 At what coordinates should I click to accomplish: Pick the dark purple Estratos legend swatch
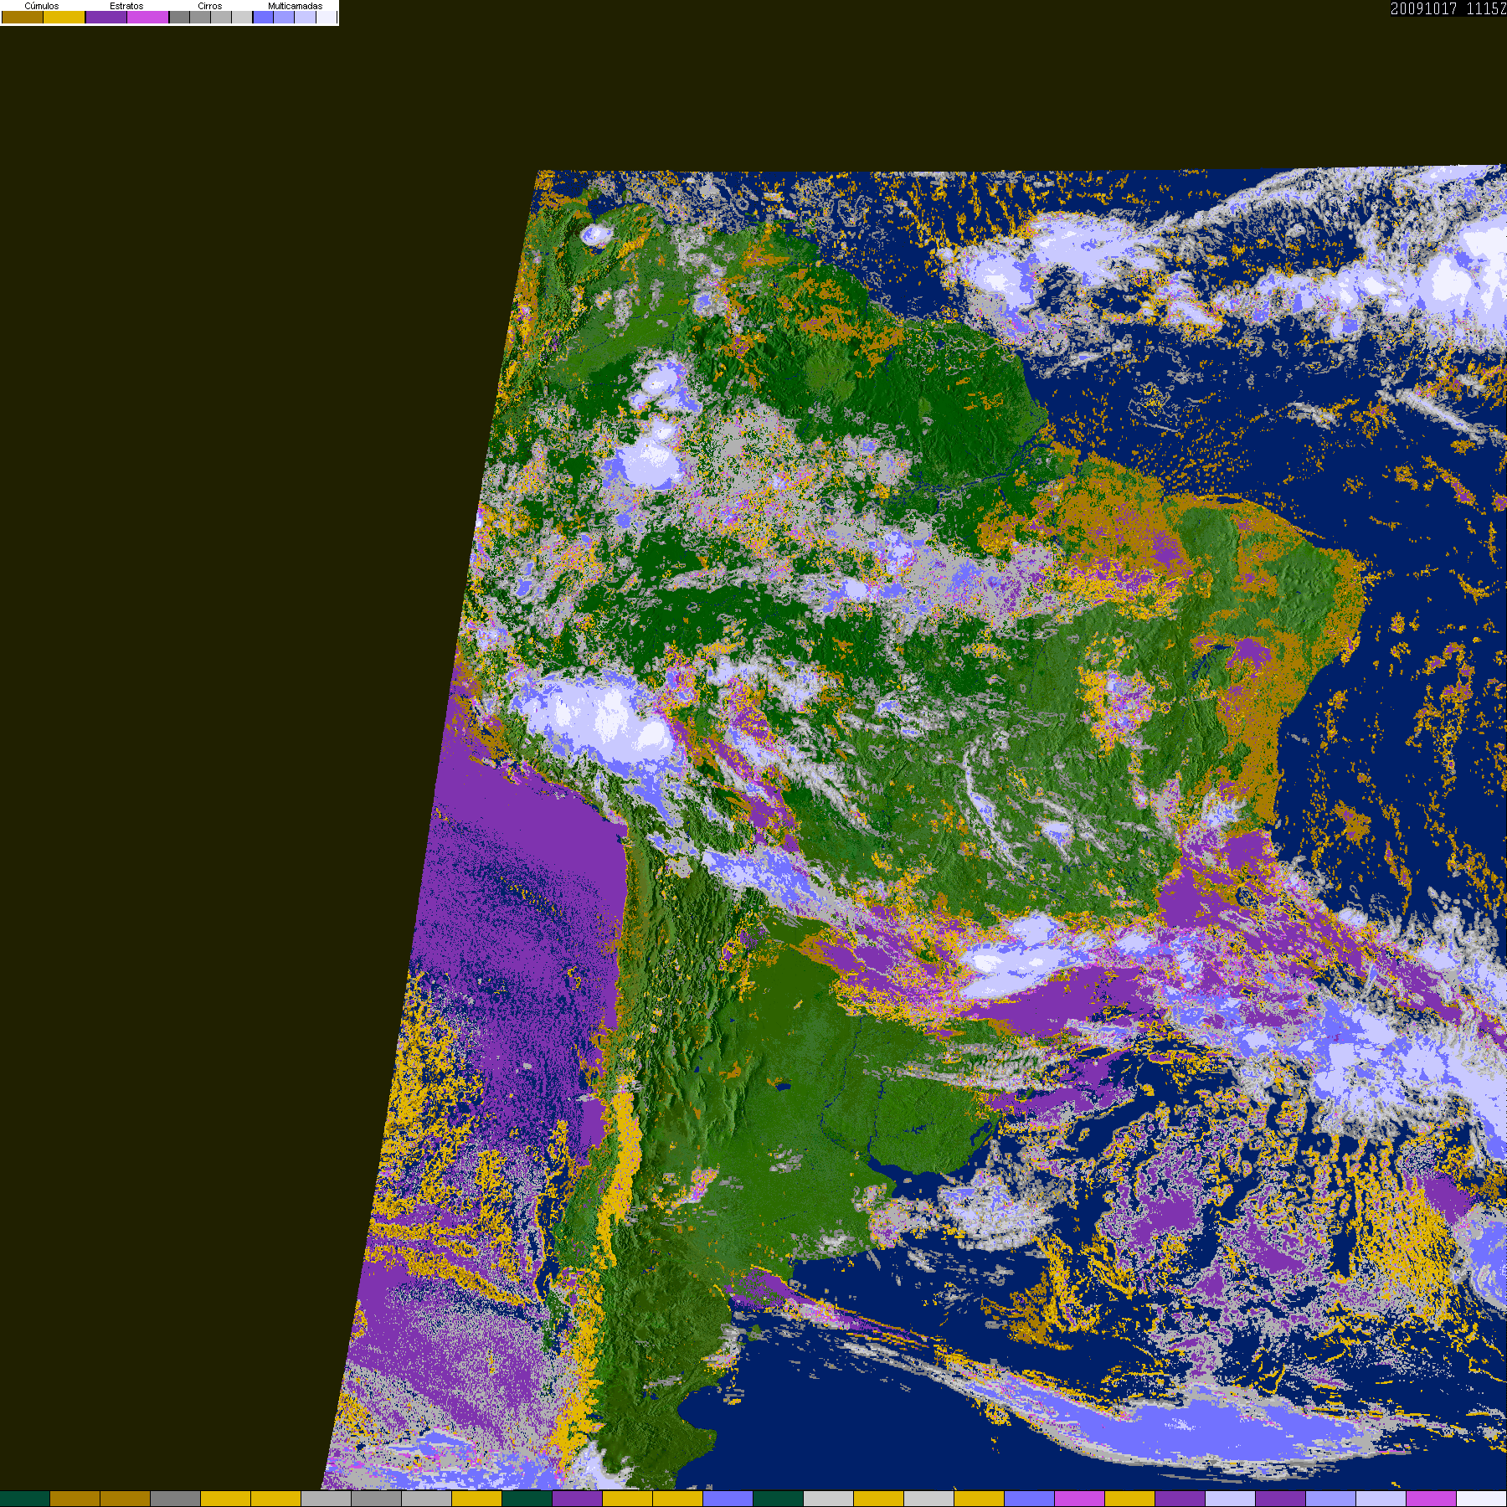(106, 17)
